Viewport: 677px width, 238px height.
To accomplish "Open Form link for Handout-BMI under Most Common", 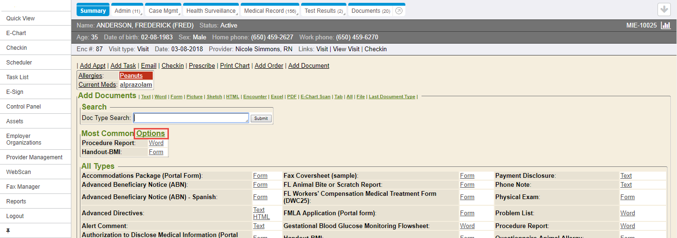I will coord(156,152).
